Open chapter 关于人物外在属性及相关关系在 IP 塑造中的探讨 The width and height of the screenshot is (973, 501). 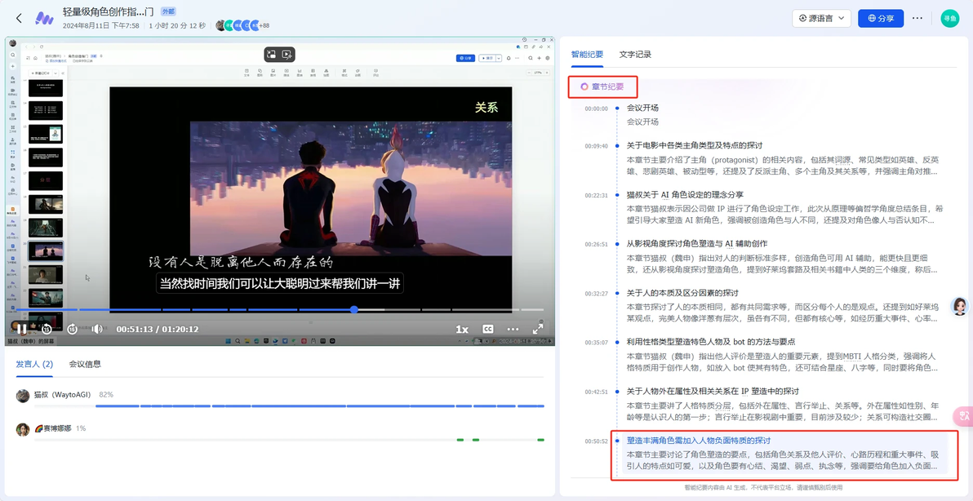713,391
